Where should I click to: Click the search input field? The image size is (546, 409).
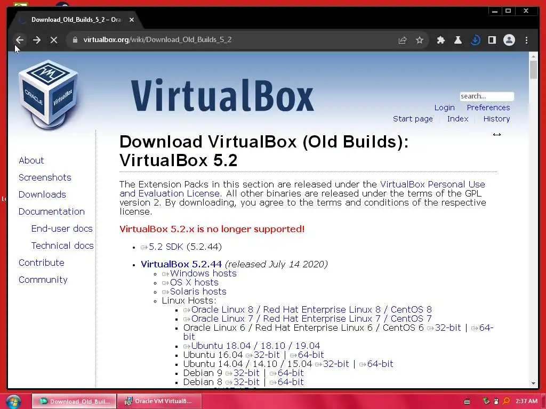(x=486, y=96)
